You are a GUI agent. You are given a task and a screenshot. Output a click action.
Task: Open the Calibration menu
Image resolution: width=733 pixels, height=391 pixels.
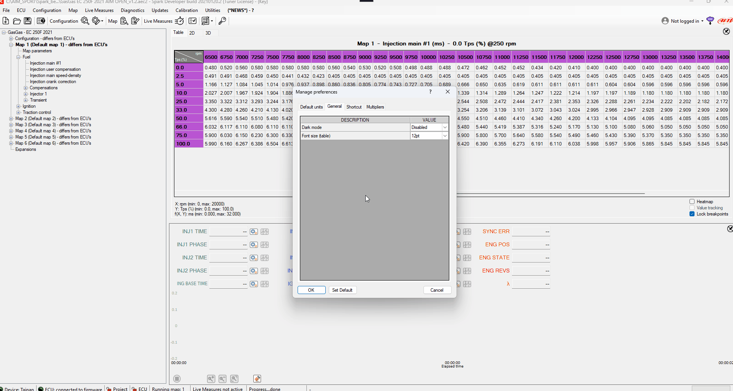(186, 10)
